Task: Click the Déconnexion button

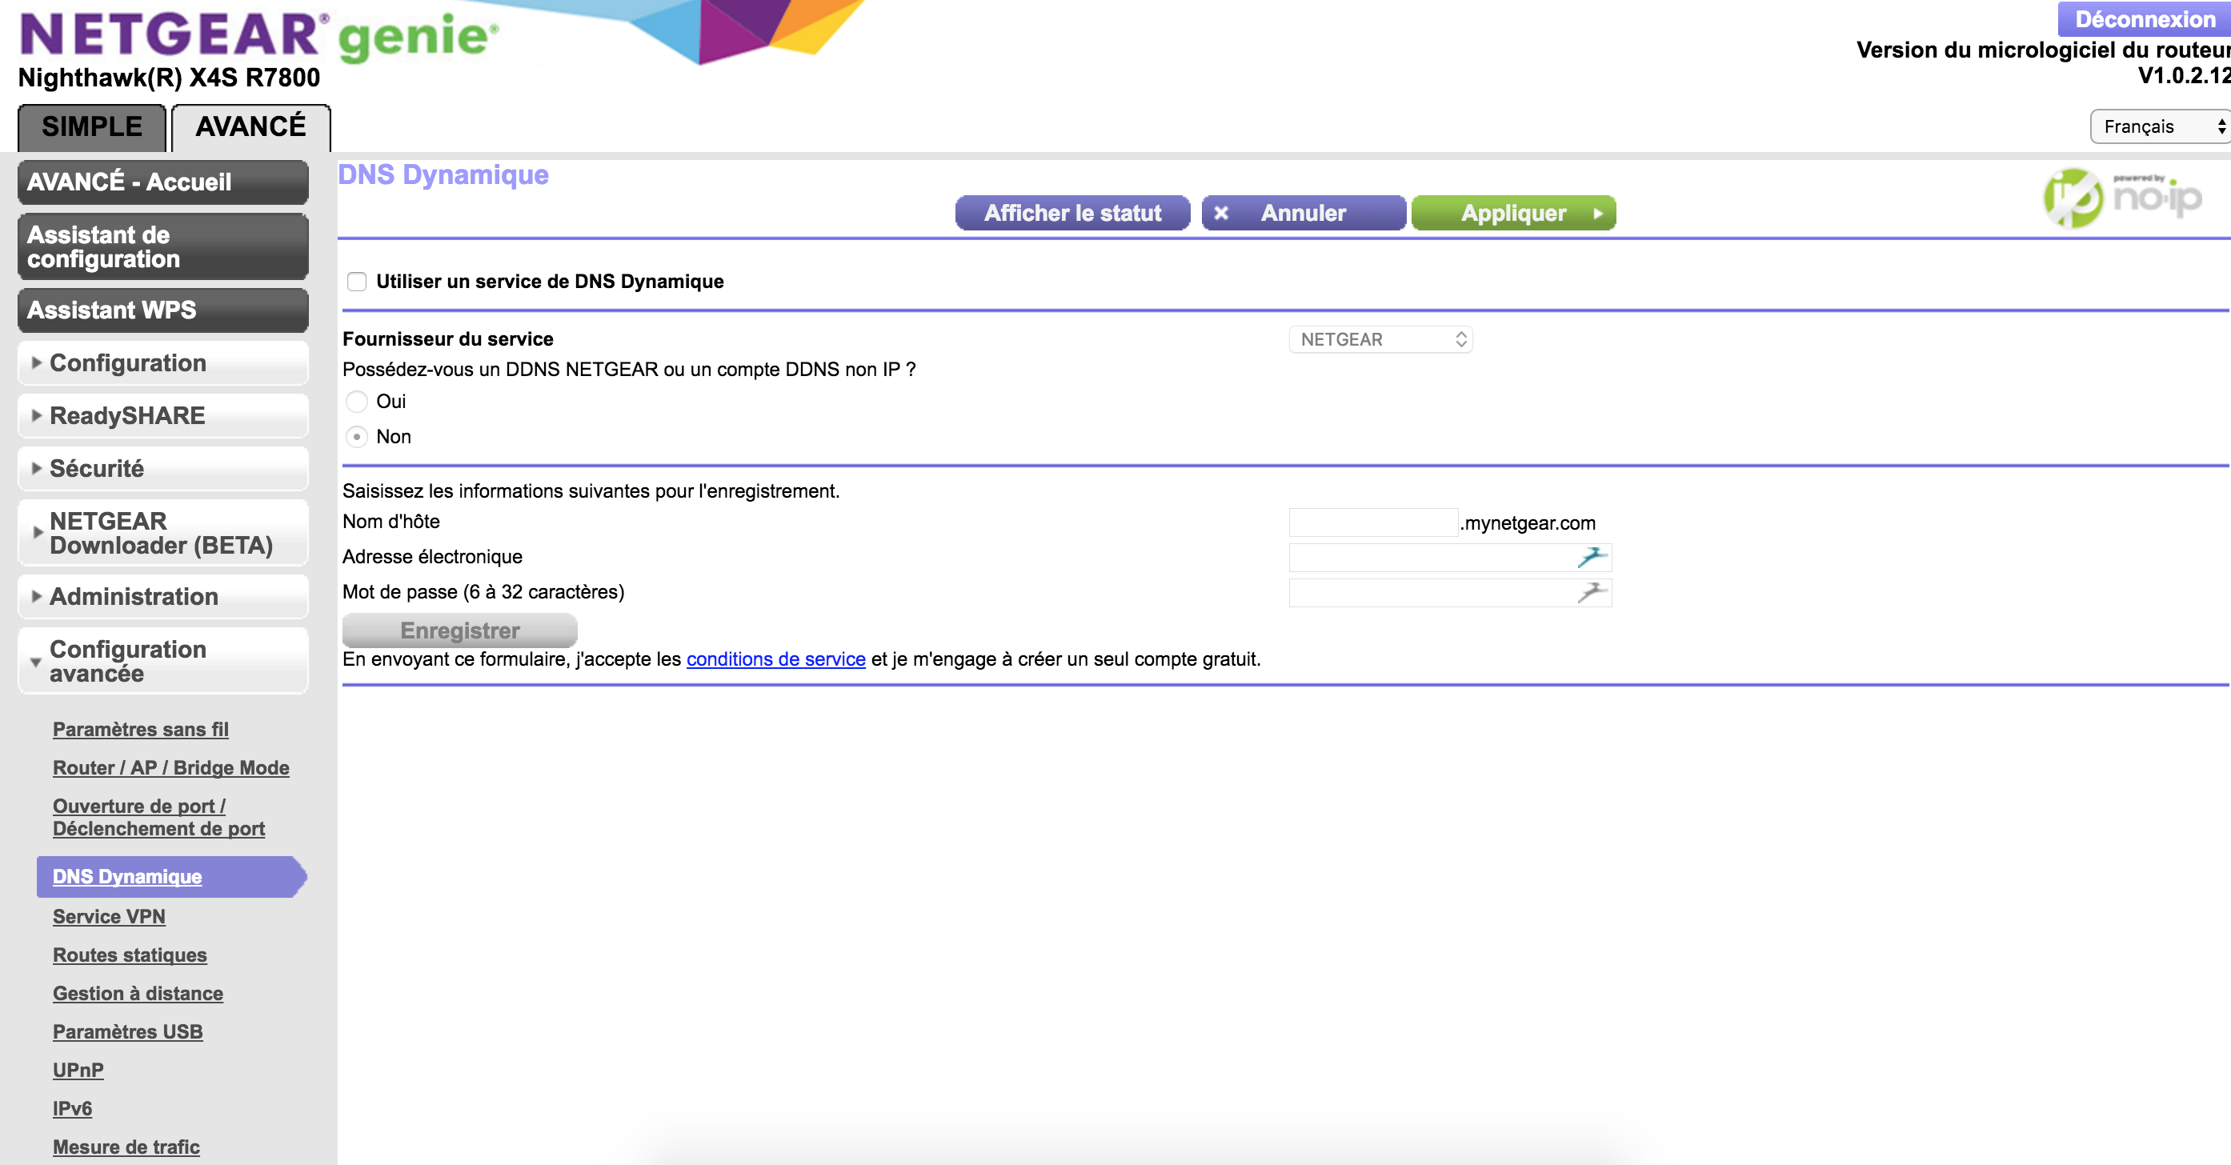Action: click(x=2145, y=19)
